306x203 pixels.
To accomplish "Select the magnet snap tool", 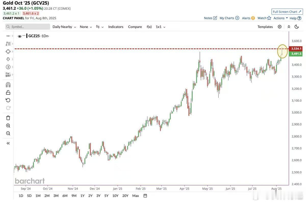I will click(x=8, y=85).
